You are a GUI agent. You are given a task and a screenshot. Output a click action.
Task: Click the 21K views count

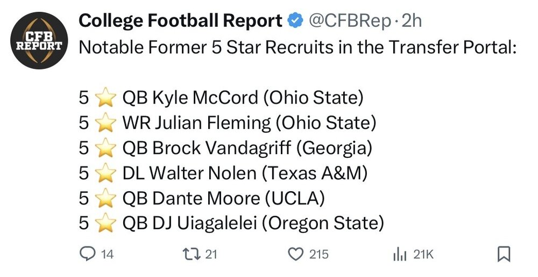(x=423, y=254)
